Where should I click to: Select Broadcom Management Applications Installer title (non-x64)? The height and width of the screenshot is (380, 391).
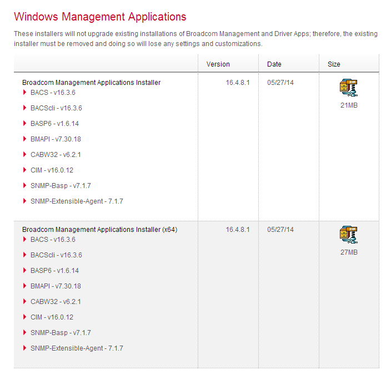coord(91,83)
